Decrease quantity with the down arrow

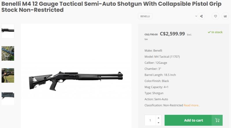click(158, 123)
